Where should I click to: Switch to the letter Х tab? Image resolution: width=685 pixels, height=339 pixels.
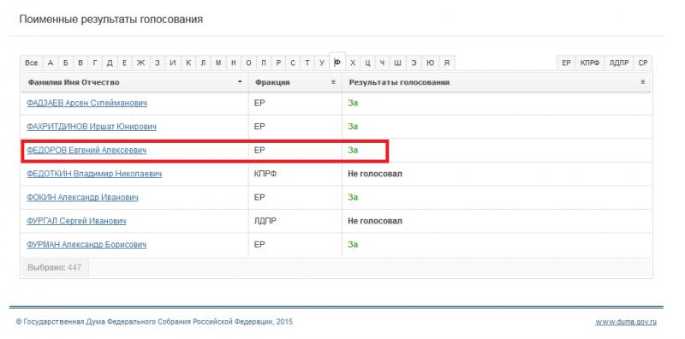coord(353,62)
